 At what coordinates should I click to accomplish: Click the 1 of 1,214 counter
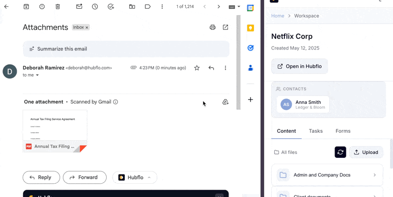(185, 7)
